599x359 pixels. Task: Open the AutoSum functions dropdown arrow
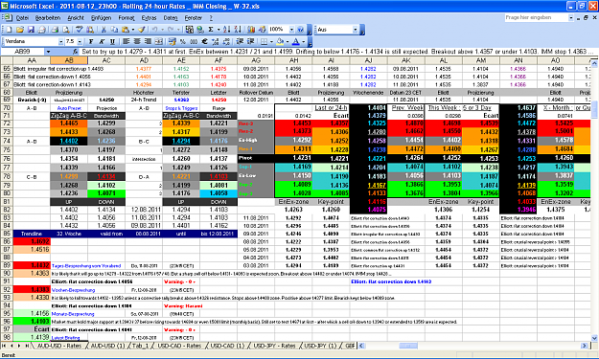[x=219, y=30]
